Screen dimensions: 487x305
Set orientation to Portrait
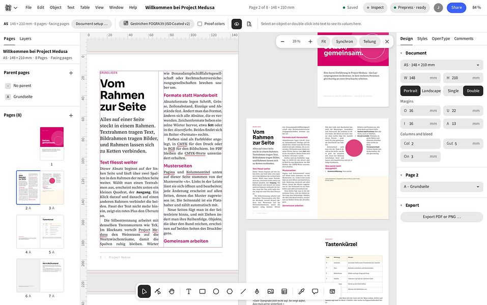410,91
